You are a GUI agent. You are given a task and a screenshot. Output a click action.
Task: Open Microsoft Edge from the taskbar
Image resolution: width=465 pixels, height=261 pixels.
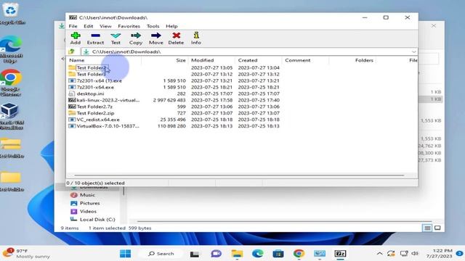(257, 254)
